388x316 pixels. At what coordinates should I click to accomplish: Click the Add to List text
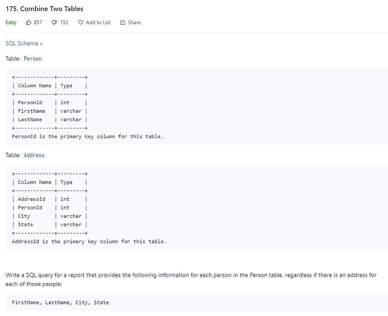click(x=98, y=22)
